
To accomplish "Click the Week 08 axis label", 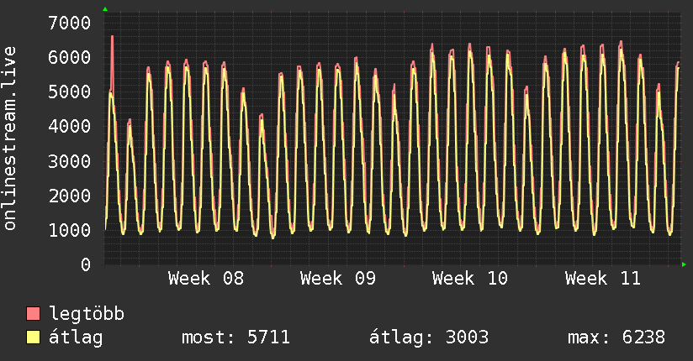I will coord(206,279).
